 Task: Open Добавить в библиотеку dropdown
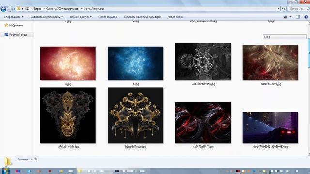point(46,17)
